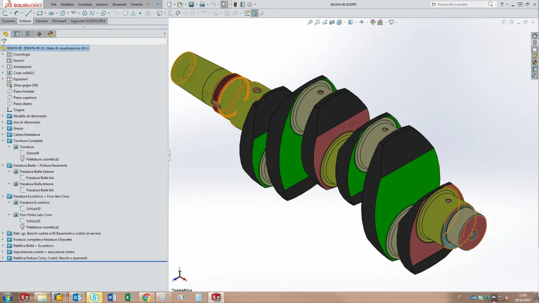539x303 pixels.
Task: Select the Polygon sketch tool
Action: pos(85,13)
